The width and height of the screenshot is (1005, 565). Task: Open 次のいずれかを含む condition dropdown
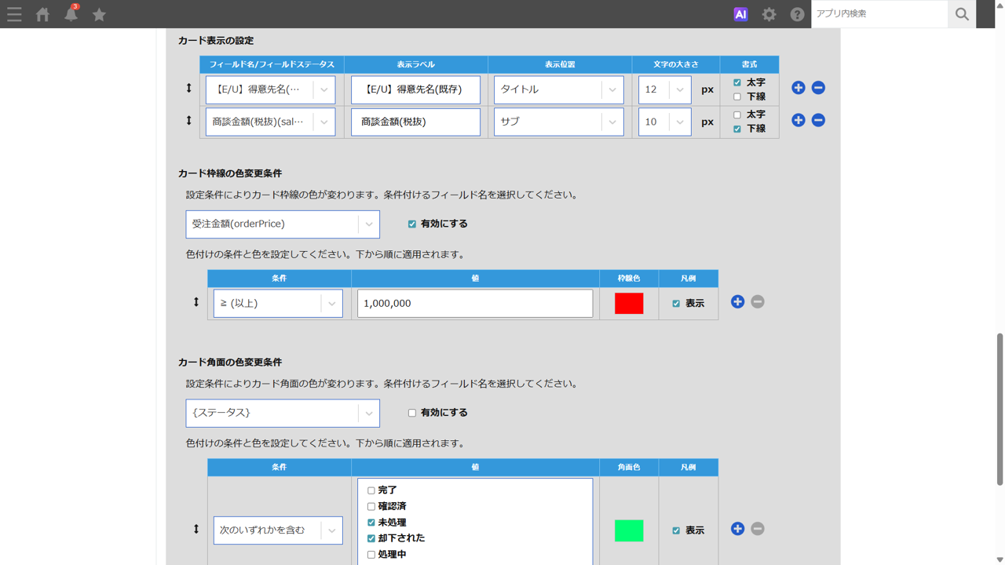coord(278,530)
